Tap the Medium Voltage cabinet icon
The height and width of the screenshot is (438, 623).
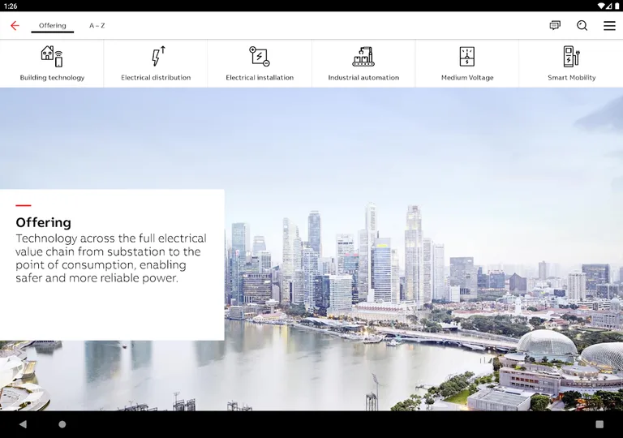tap(467, 56)
